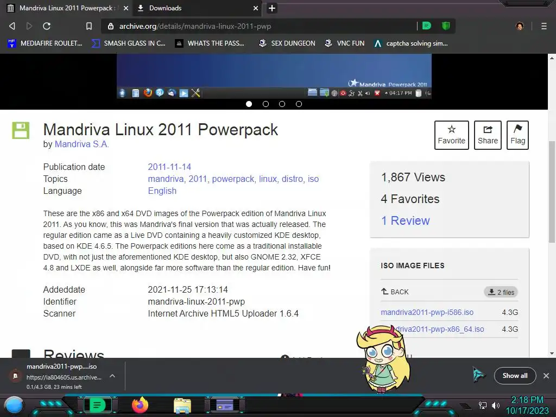
Task: Open the purple window app in taskbar
Action: (x=224, y=405)
